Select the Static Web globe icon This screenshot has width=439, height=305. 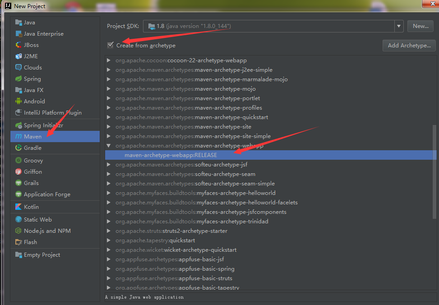pyautogui.click(x=18, y=219)
